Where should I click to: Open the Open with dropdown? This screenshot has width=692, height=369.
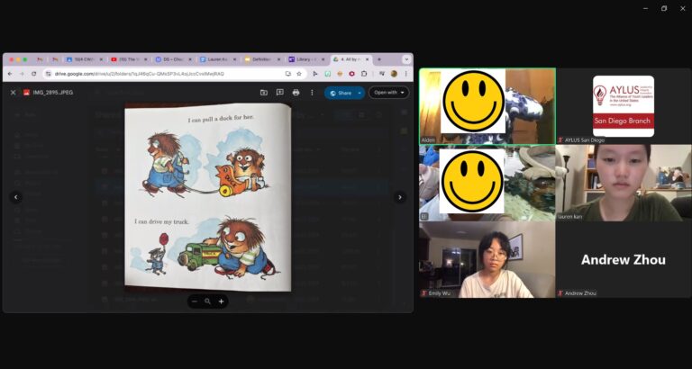point(389,93)
